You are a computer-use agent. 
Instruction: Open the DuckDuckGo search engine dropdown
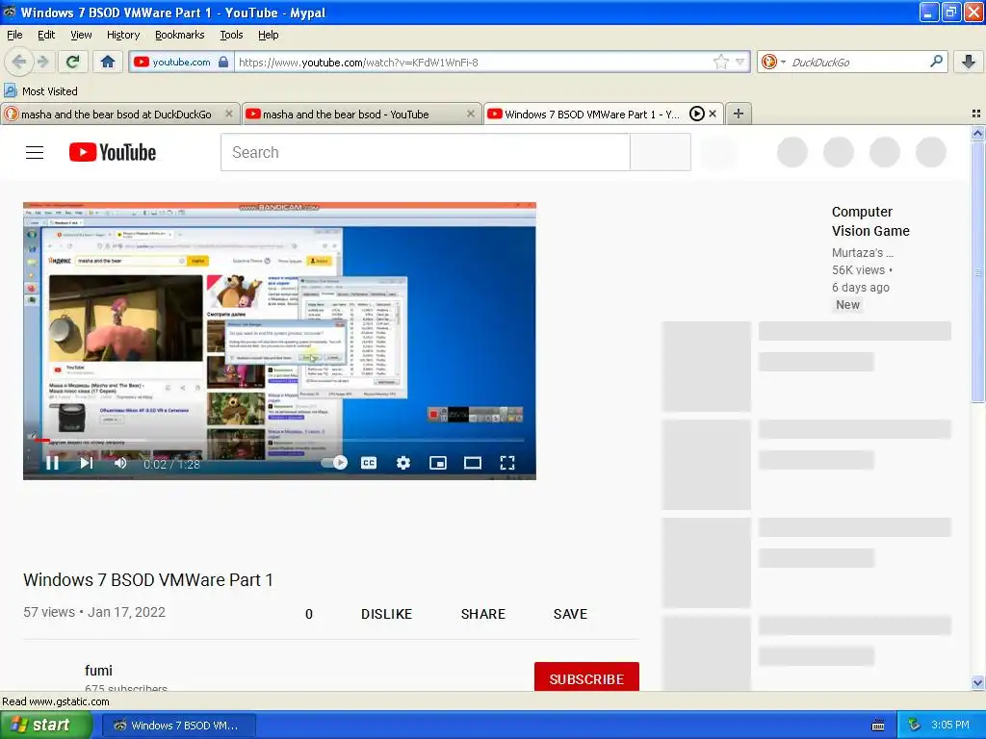[772, 62]
